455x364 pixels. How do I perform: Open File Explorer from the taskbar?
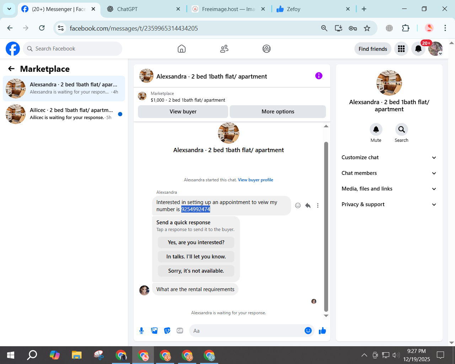pyautogui.click(x=76, y=355)
